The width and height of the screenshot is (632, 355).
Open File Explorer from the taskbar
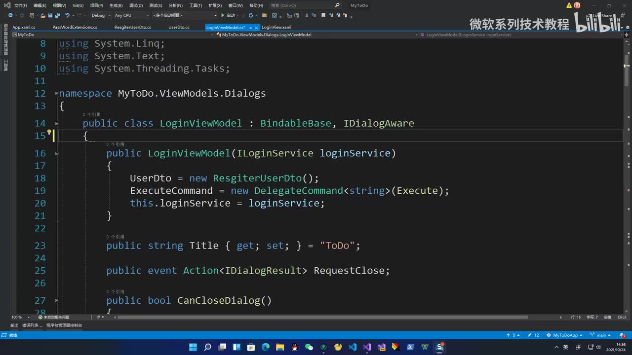[x=280, y=347]
